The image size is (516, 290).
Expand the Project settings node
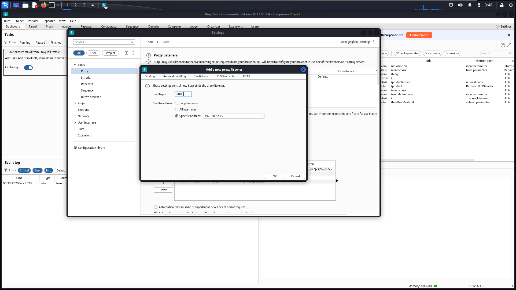click(x=75, y=103)
